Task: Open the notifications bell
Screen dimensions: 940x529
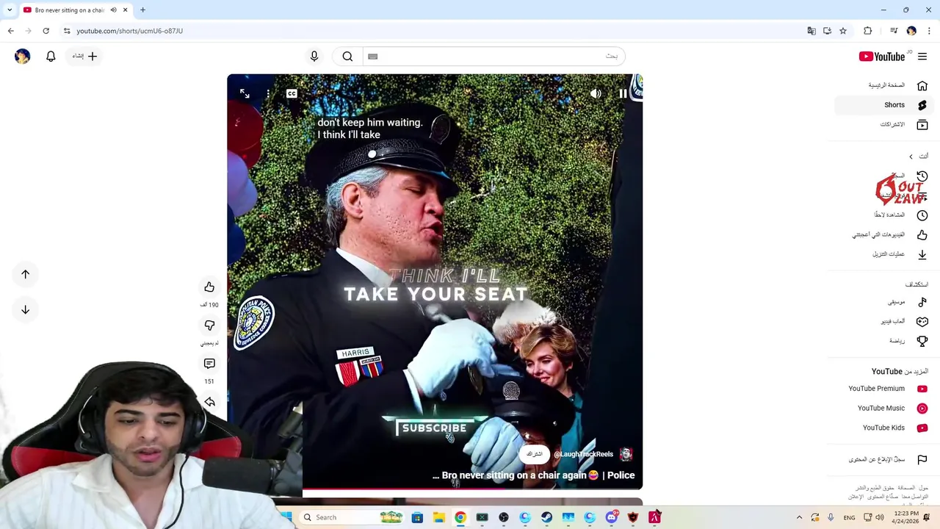Action: [x=51, y=56]
